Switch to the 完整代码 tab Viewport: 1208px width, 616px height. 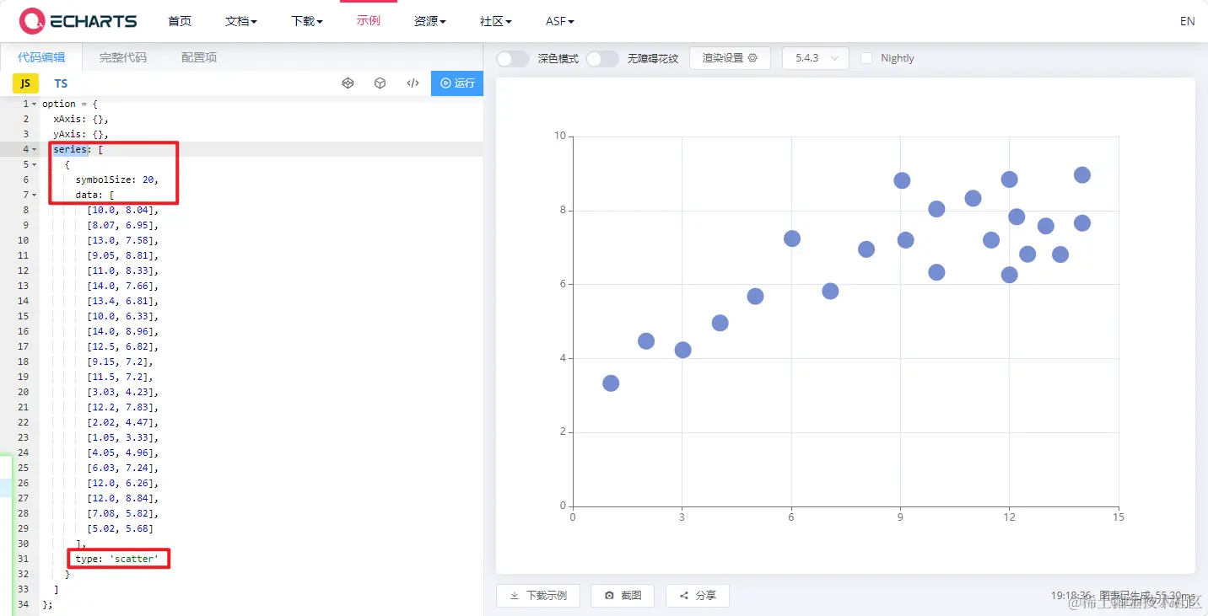[x=123, y=57]
